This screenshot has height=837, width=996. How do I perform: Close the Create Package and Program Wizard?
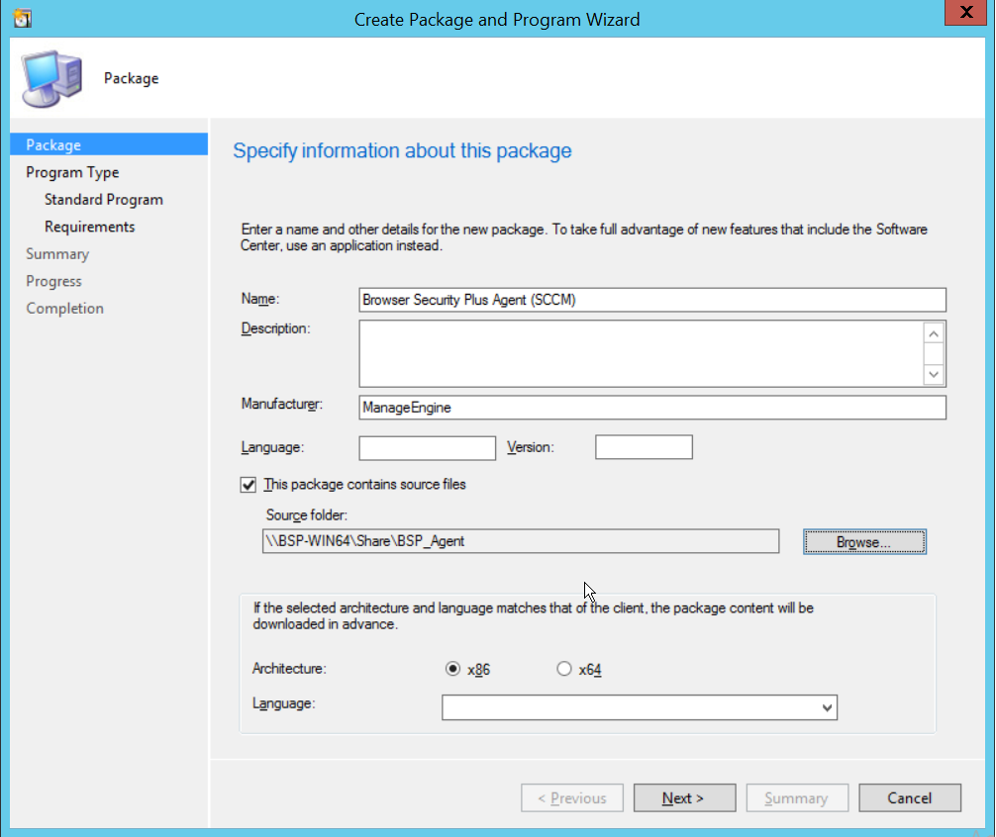[966, 12]
